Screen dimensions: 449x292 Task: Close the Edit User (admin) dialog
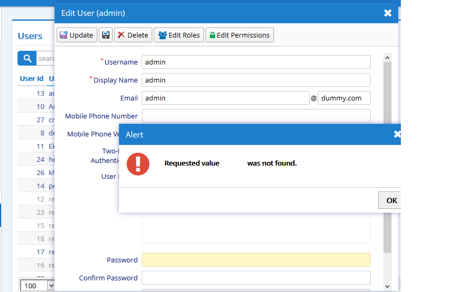click(x=388, y=13)
